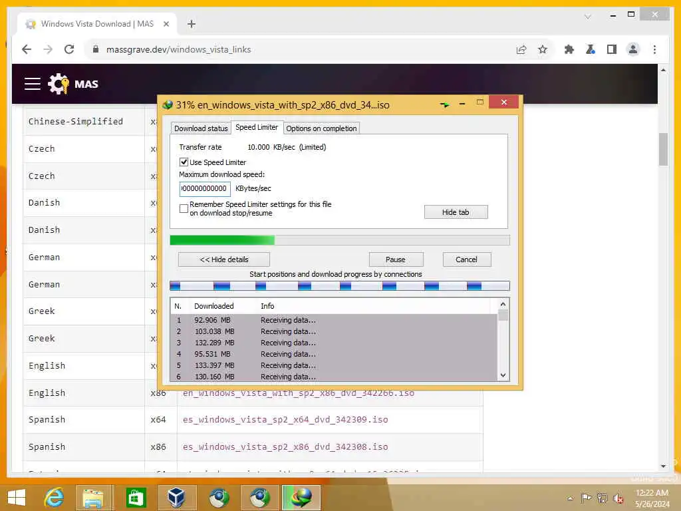Pause the Vista ISO download
The height and width of the screenshot is (511, 681).
396,259
